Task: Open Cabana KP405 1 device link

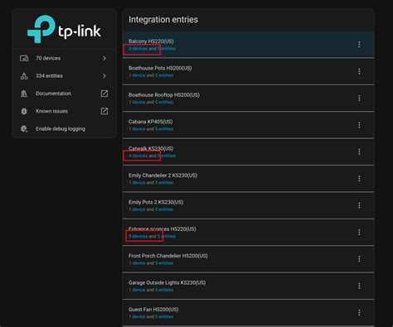Action: click(137, 129)
